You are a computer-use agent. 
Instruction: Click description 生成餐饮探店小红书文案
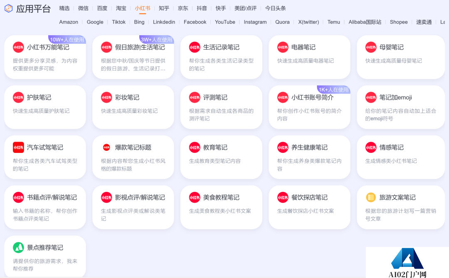(x=306, y=211)
